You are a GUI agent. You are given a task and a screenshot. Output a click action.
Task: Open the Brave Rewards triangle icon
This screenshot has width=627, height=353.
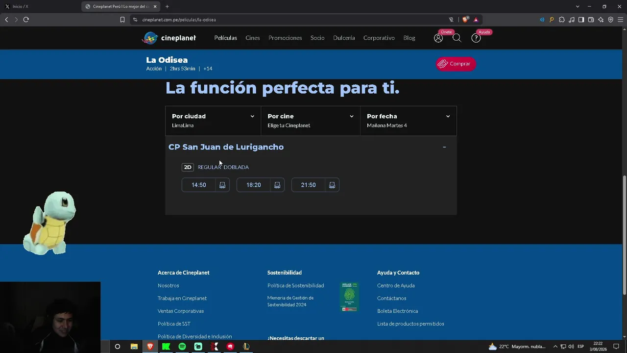[x=476, y=20]
